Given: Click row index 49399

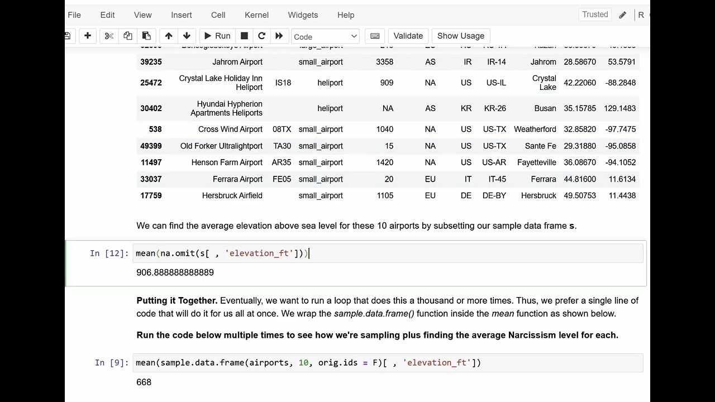Looking at the screenshot, I should pos(151,146).
